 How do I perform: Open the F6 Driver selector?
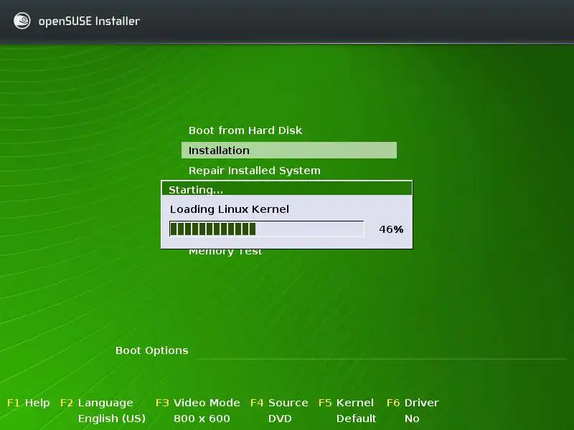(x=413, y=403)
